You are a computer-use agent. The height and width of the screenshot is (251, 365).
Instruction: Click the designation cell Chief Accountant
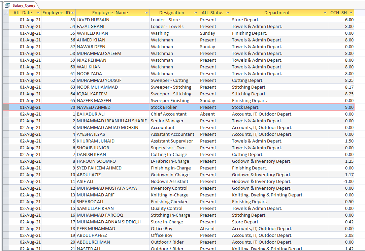coord(174,114)
